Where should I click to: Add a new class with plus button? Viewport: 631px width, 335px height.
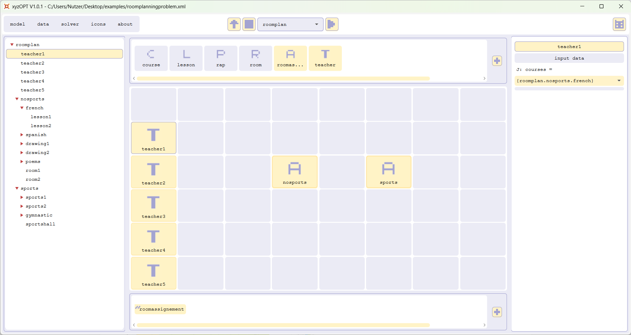pyautogui.click(x=497, y=61)
